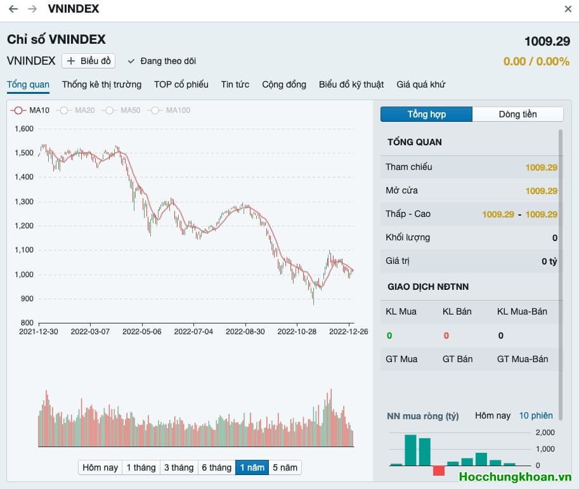
Task: Select the 1 tháng time range
Action: point(141,467)
